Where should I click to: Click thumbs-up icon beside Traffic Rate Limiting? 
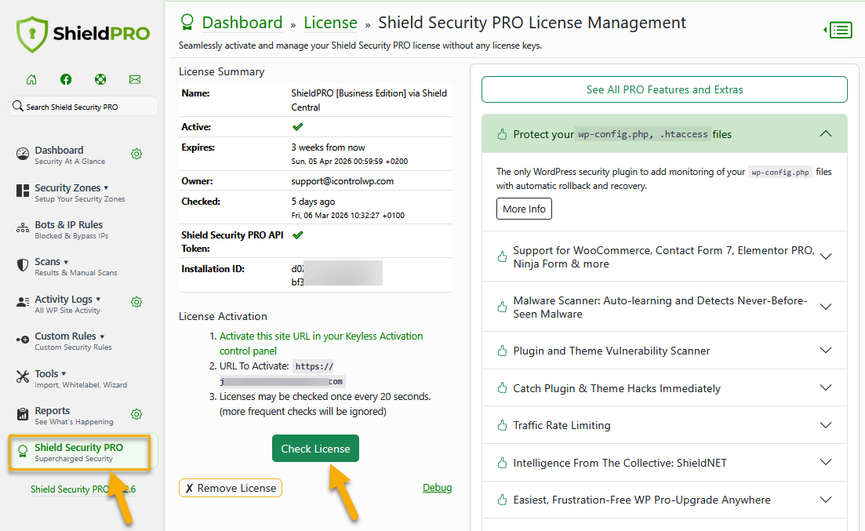pyautogui.click(x=502, y=425)
